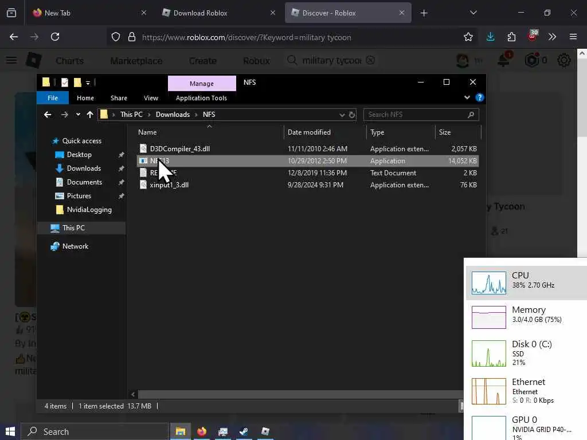Open Roblox notifications bell icon
This screenshot has width=587, height=440.
coord(504,60)
